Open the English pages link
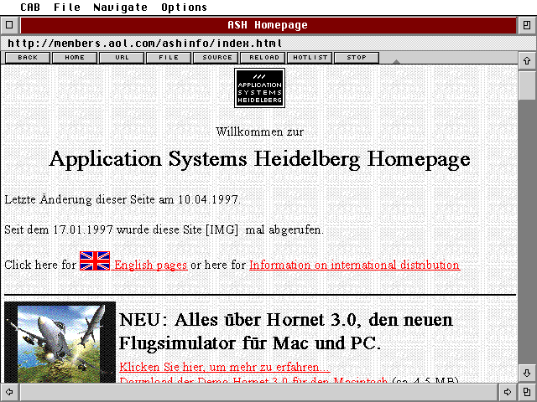The height and width of the screenshot is (402, 537). 151,265
